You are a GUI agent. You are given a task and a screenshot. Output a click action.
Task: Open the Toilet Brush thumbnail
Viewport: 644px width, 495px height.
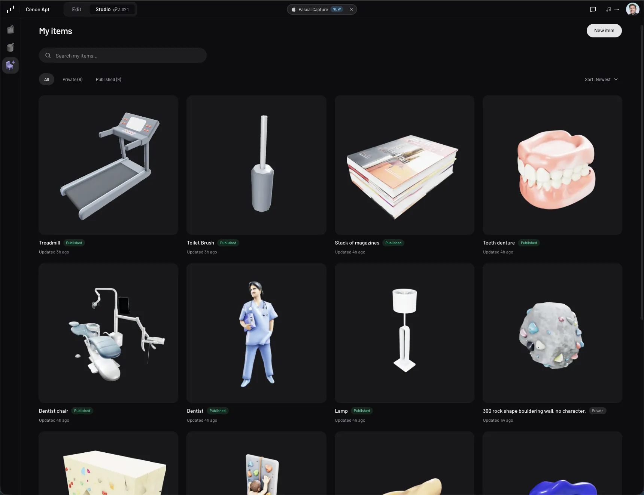[x=256, y=165]
